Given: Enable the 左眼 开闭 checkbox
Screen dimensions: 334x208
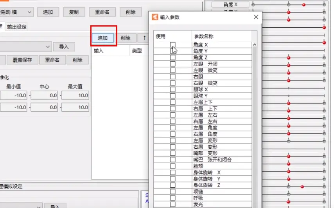Looking at the screenshot, I should 173,64.
